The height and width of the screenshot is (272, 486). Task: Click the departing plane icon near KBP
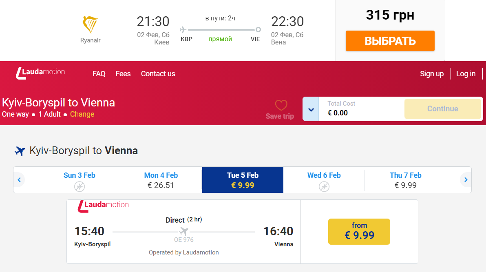click(x=183, y=29)
